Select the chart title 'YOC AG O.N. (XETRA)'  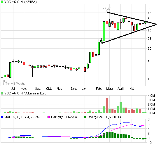[20, 2]
